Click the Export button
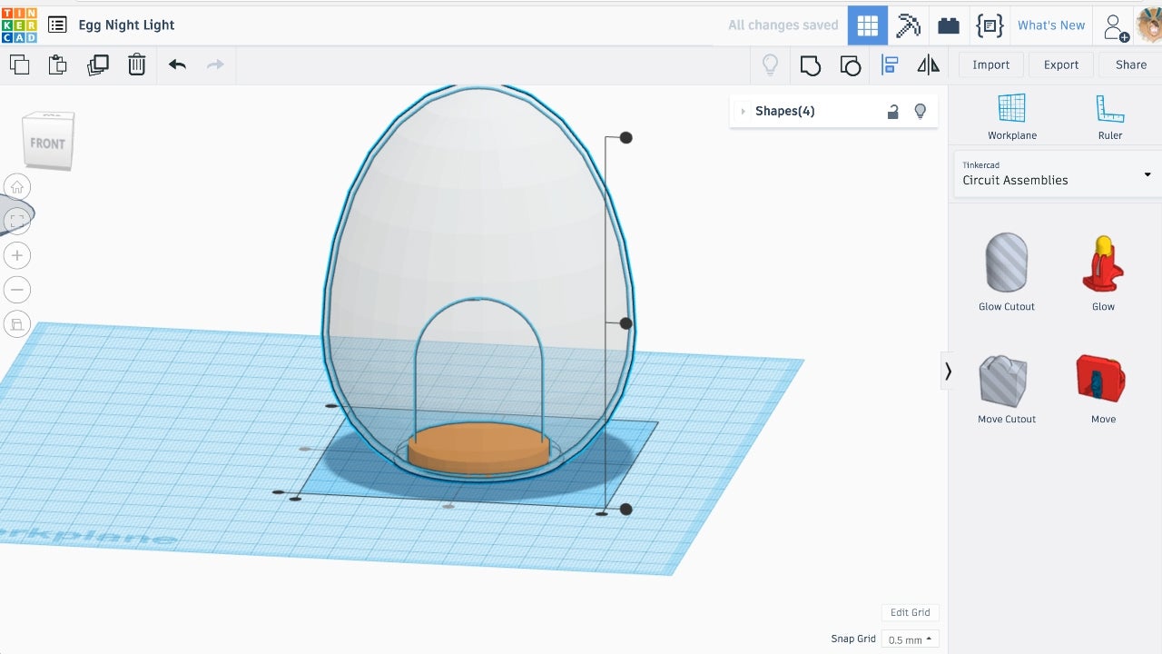Screen dimensions: 1162x654 (x=1060, y=64)
